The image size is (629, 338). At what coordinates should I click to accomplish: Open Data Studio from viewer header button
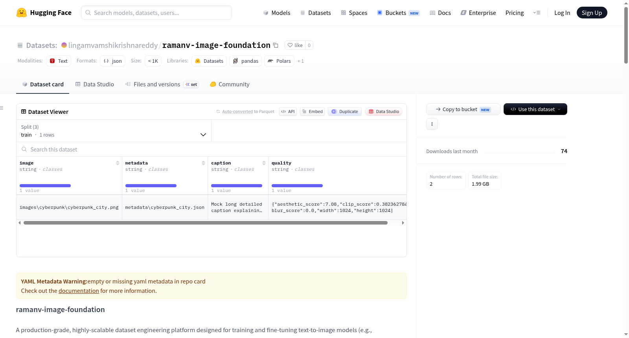(384, 111)
